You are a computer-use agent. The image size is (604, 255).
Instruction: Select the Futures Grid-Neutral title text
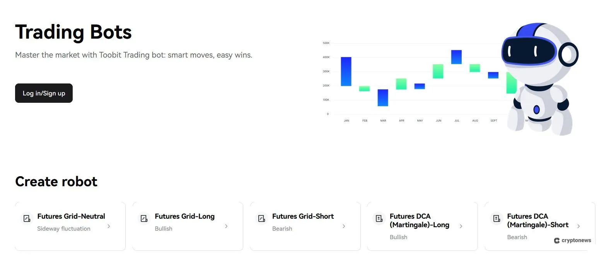71,216
